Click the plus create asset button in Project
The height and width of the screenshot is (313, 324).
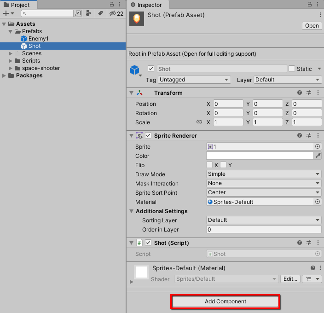point(8,13)
